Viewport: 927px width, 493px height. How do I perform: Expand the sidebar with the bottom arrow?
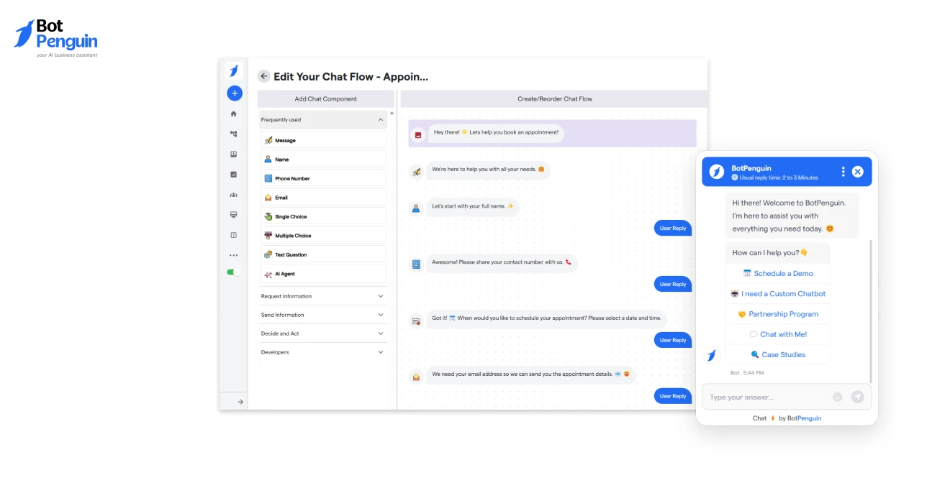240,402
